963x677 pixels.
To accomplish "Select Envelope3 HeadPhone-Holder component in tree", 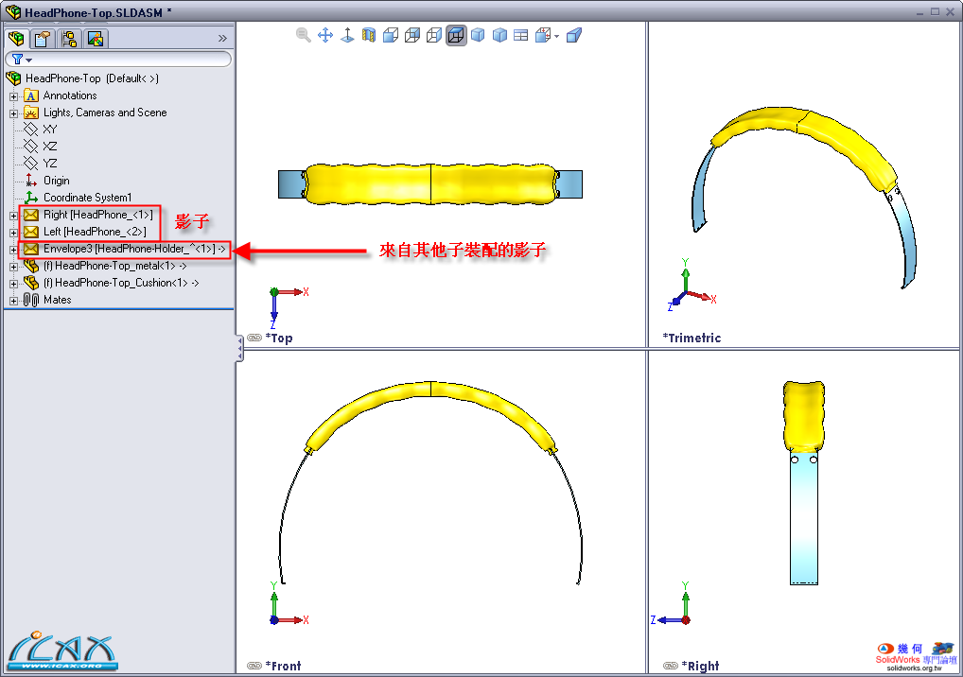I will 132,249.
